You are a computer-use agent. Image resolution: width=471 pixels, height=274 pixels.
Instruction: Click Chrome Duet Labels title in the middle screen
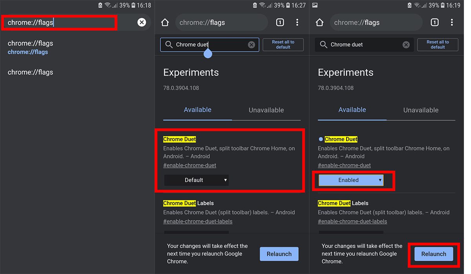188,203
